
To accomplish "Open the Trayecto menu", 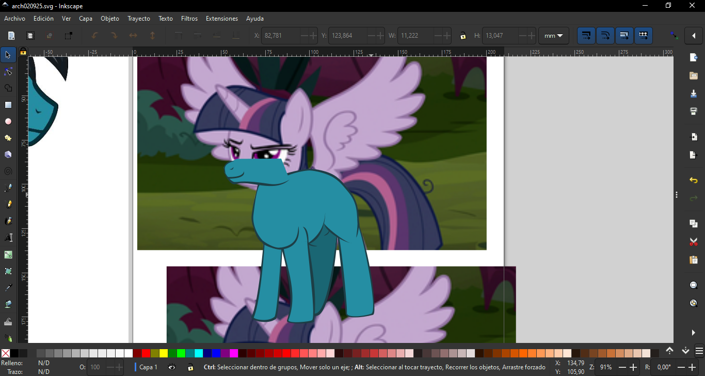I will tap(139, 19).
